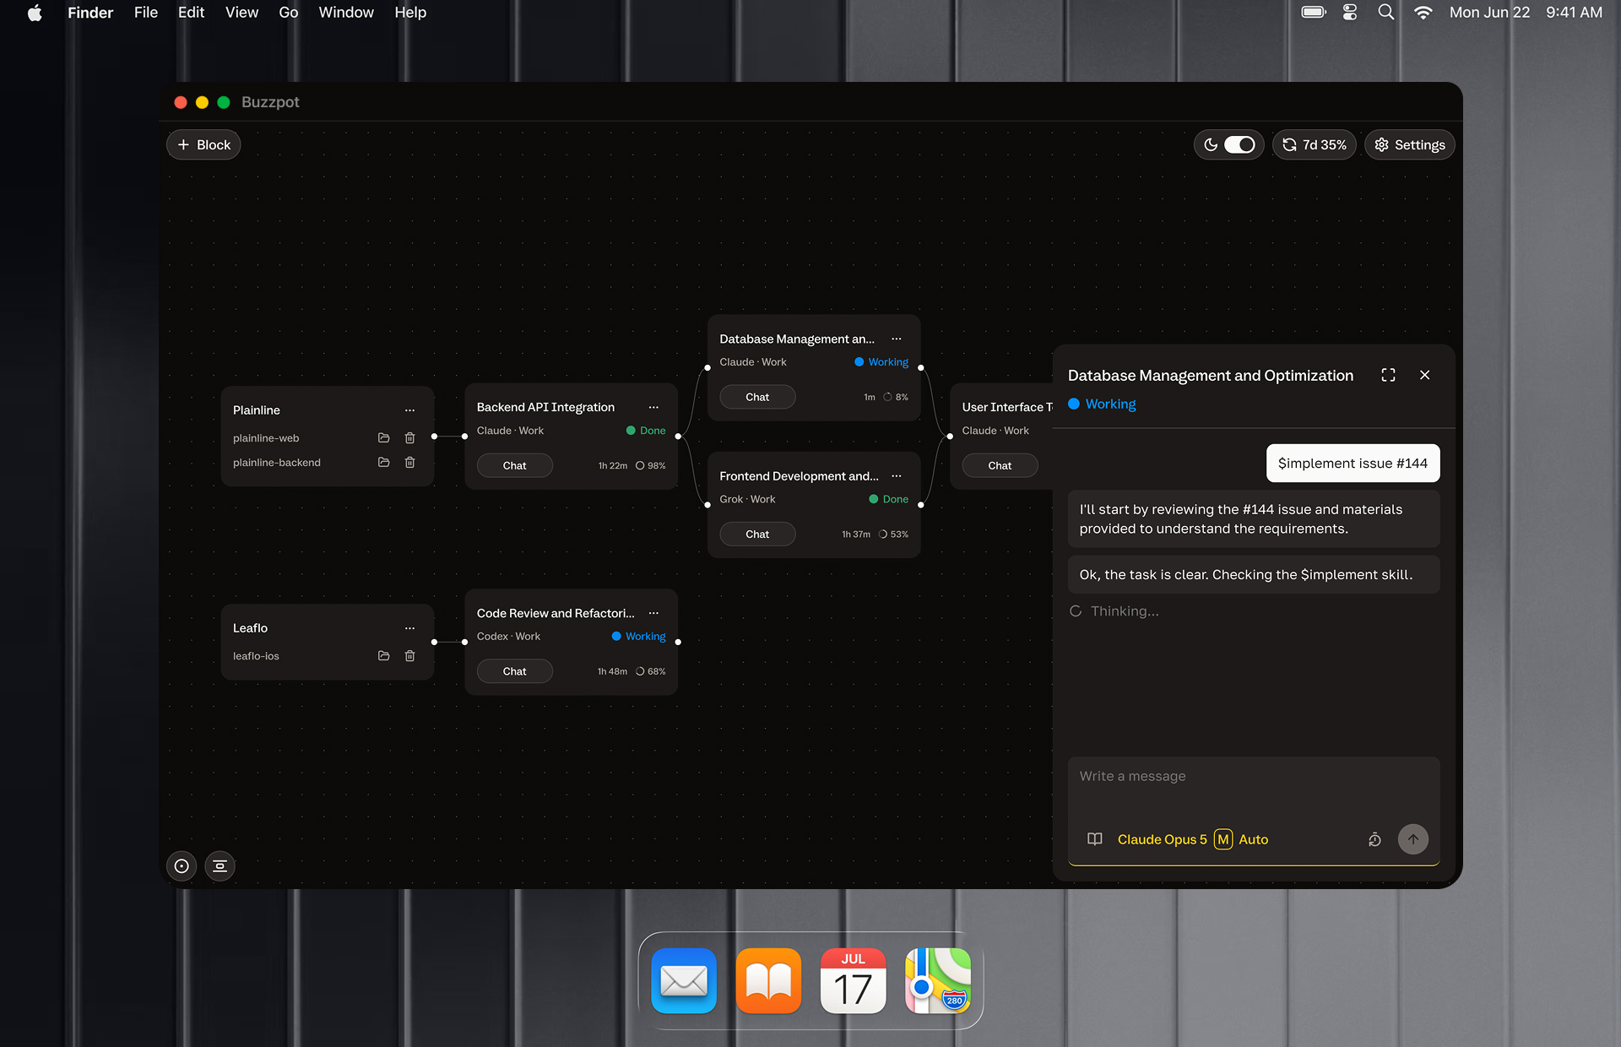Click the Finder menu
The image size is (1621, 1047).
pos(90,13)
